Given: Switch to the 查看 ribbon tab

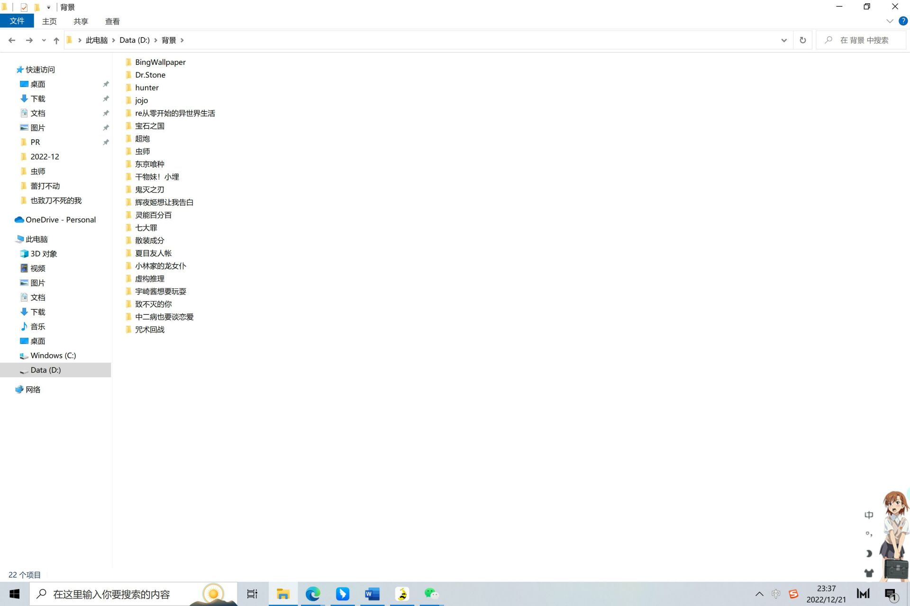Looking at the screenshot, I should 112,21.
